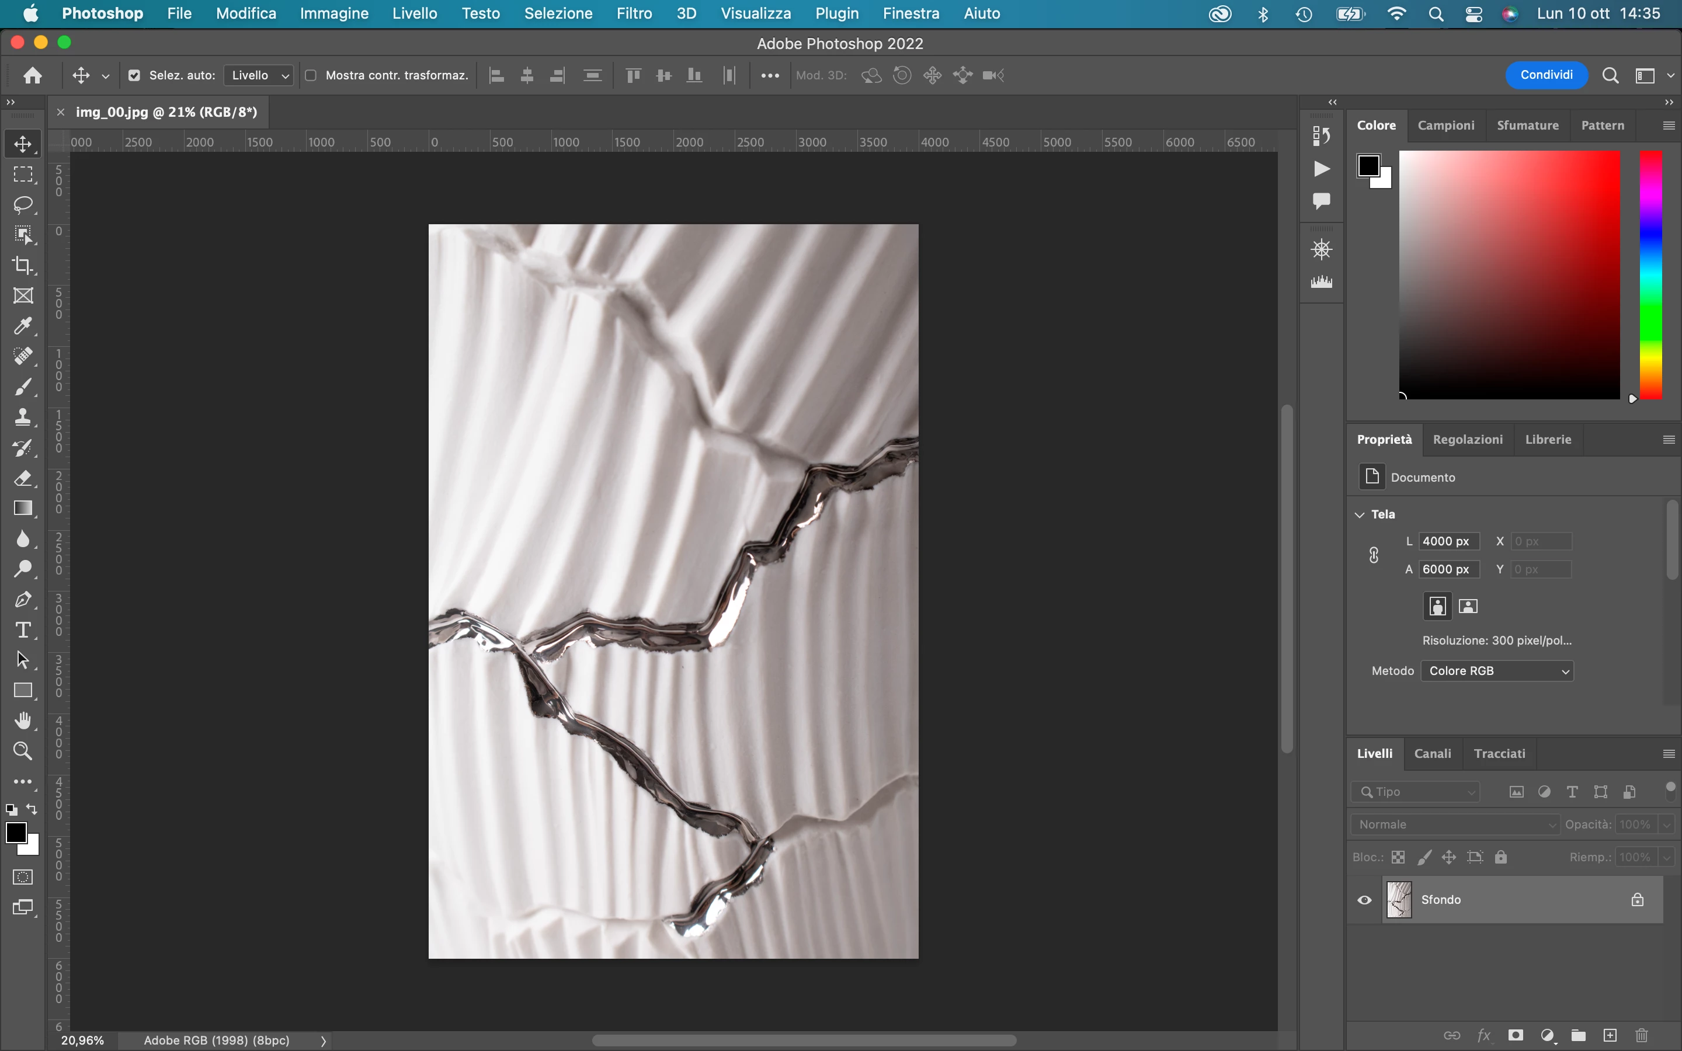Screen dimensions: 1682x1051
Task: Select the Horizontal Type tool
Action: click(23, 630)
